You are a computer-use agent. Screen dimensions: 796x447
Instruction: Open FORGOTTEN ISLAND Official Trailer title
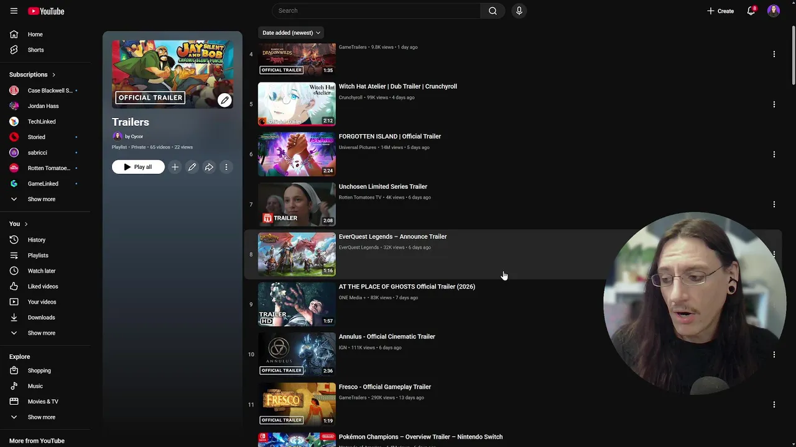pyautogui.click(x=390, y=137)
